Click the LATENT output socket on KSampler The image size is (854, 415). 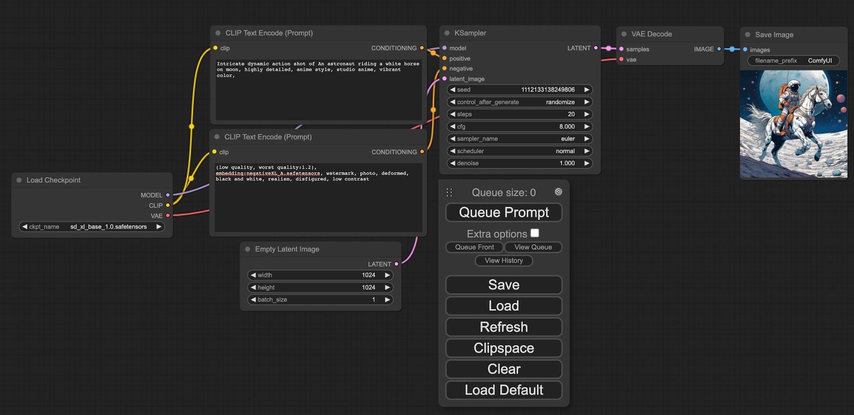[596, 48]
